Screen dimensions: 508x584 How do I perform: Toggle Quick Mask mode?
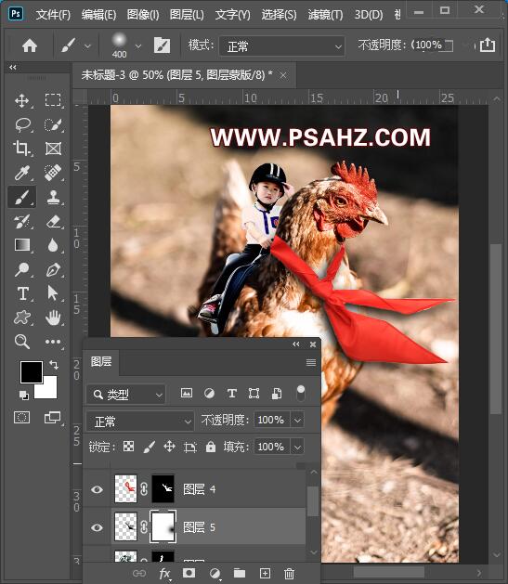(21, 418)
